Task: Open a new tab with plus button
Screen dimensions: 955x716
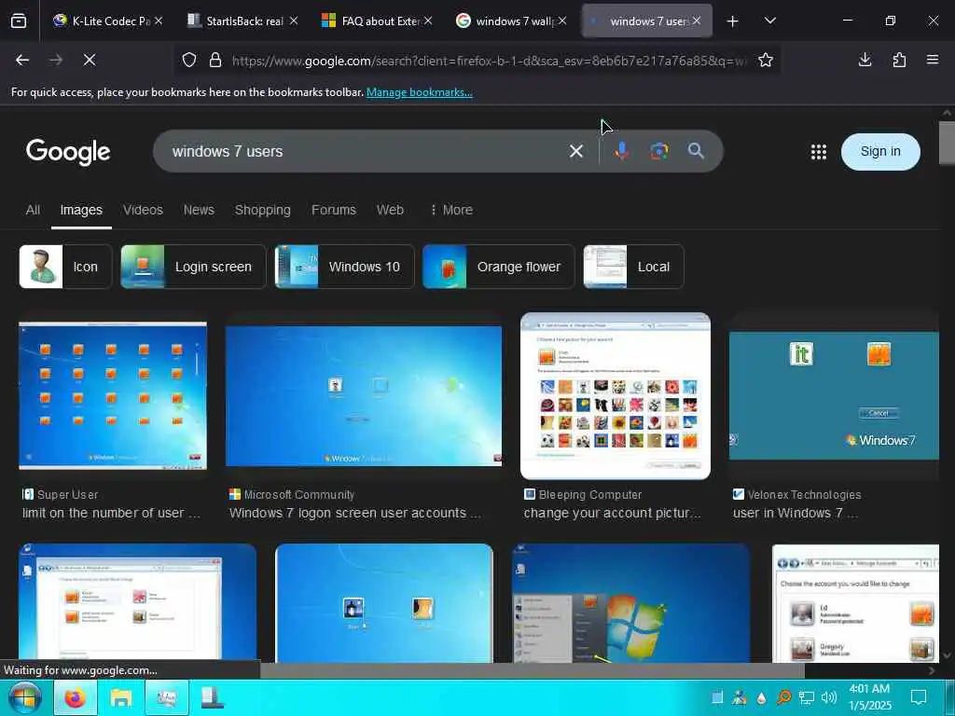Action: point(733,21)
